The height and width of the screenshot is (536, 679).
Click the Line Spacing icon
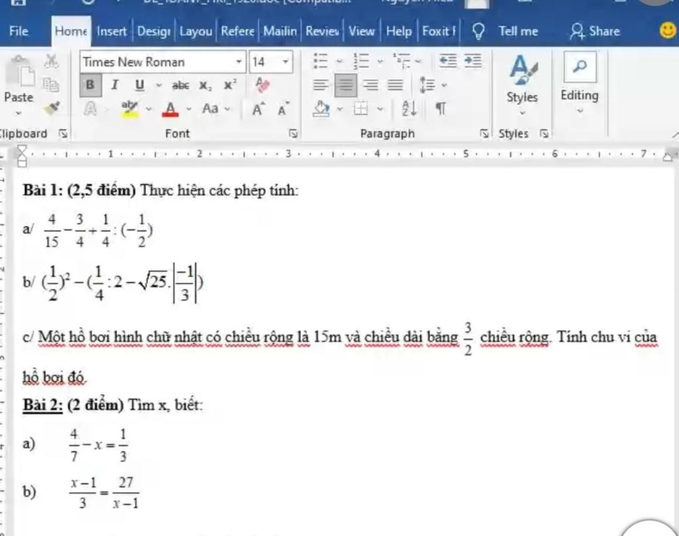[428, 85]
